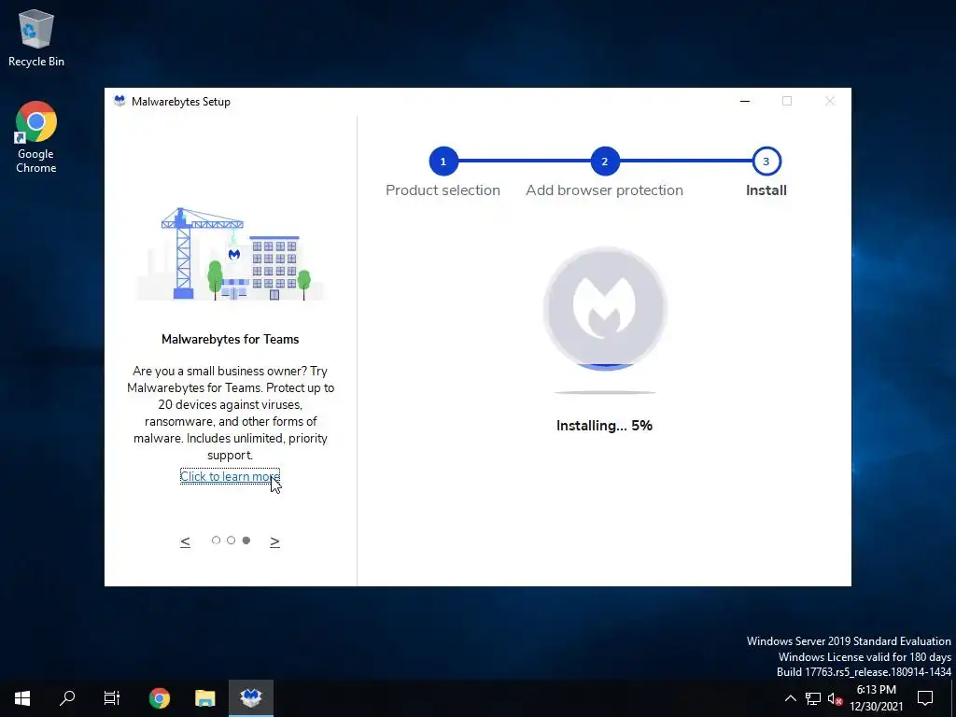The image size is (956, 717).
Task: Click the Installing... 5% status text
Action: tap(604, 426)
